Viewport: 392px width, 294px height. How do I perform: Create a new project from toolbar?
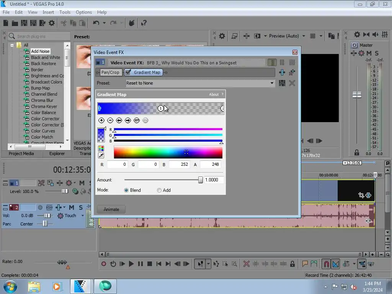pos(5,23)
